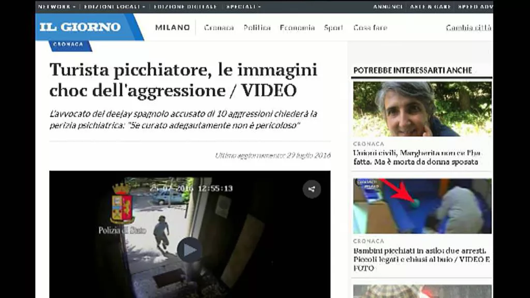Click the blue CRONACA category tag

click(70, 45)
